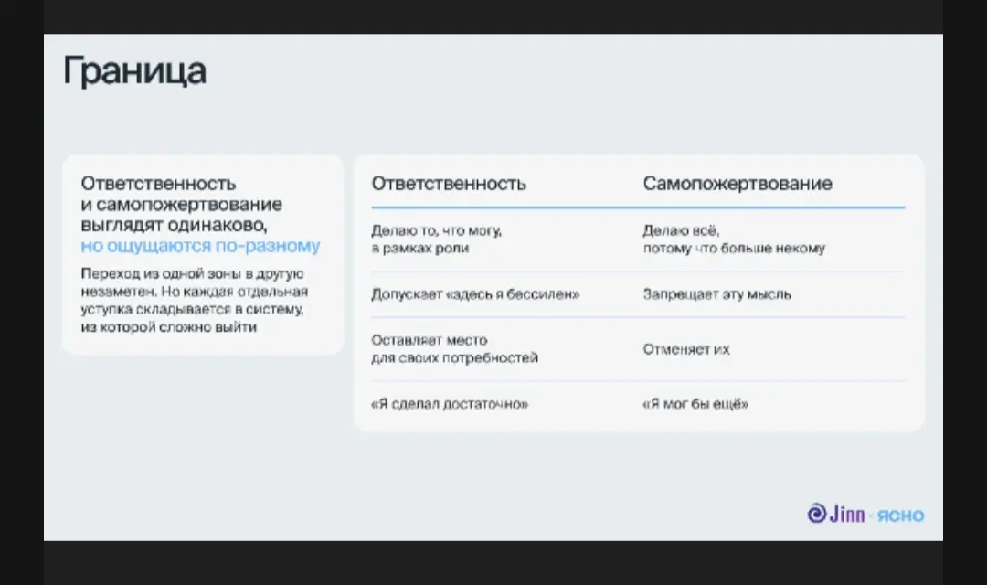Click the 'Ответственность' table column header

tap(449, 183)
